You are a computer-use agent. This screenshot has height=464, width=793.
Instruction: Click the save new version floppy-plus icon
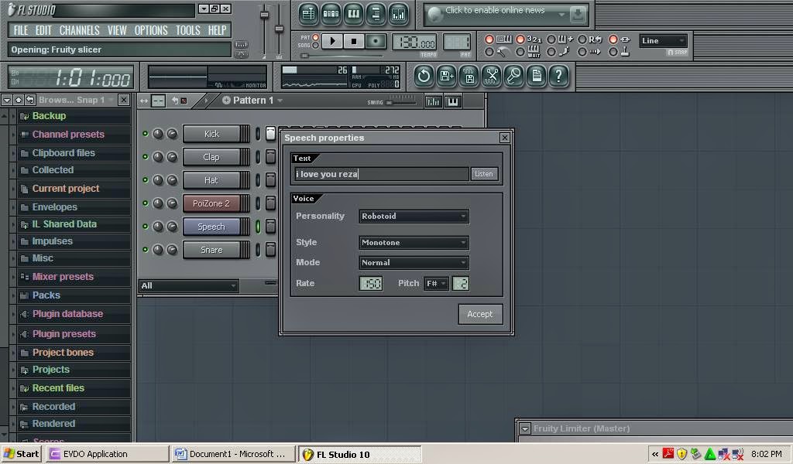(x=447, y=77)
